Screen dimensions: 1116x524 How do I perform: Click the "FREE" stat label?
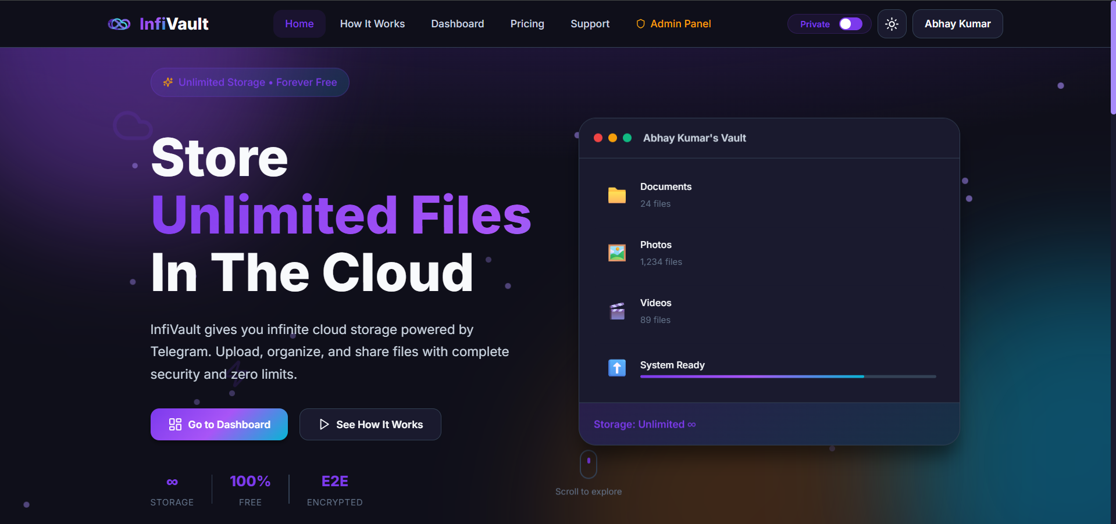pyautogui.click(x=250, y=503)
